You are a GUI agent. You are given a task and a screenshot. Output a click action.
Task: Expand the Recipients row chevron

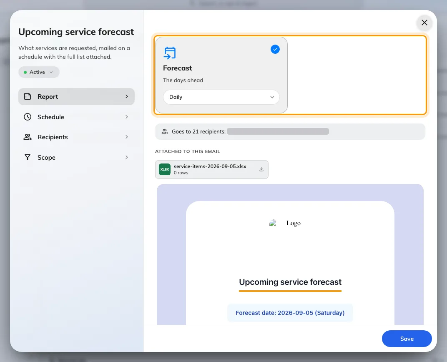tap(127, 137)
